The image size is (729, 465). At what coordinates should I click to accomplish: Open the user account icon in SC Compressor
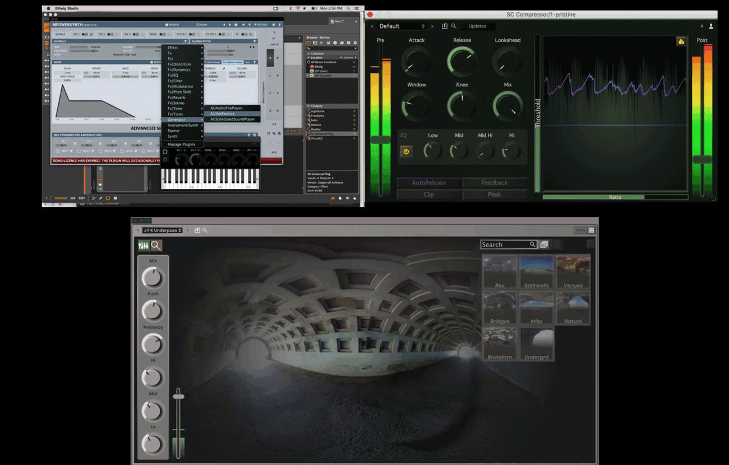pos(711,26)
